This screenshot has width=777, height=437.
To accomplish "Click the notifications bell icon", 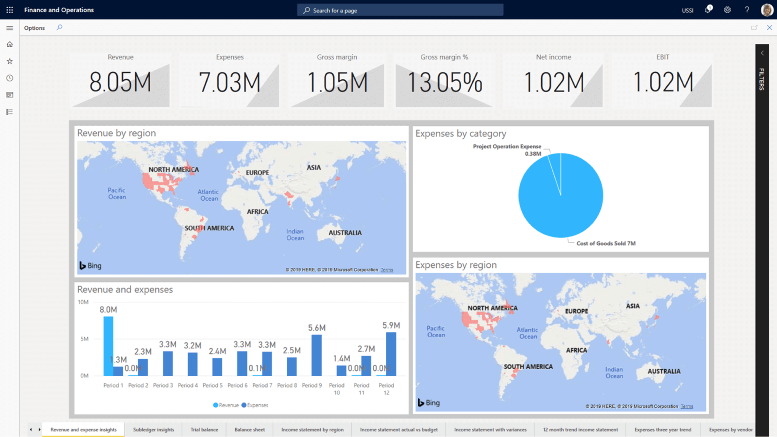I will tap(708, 10).
